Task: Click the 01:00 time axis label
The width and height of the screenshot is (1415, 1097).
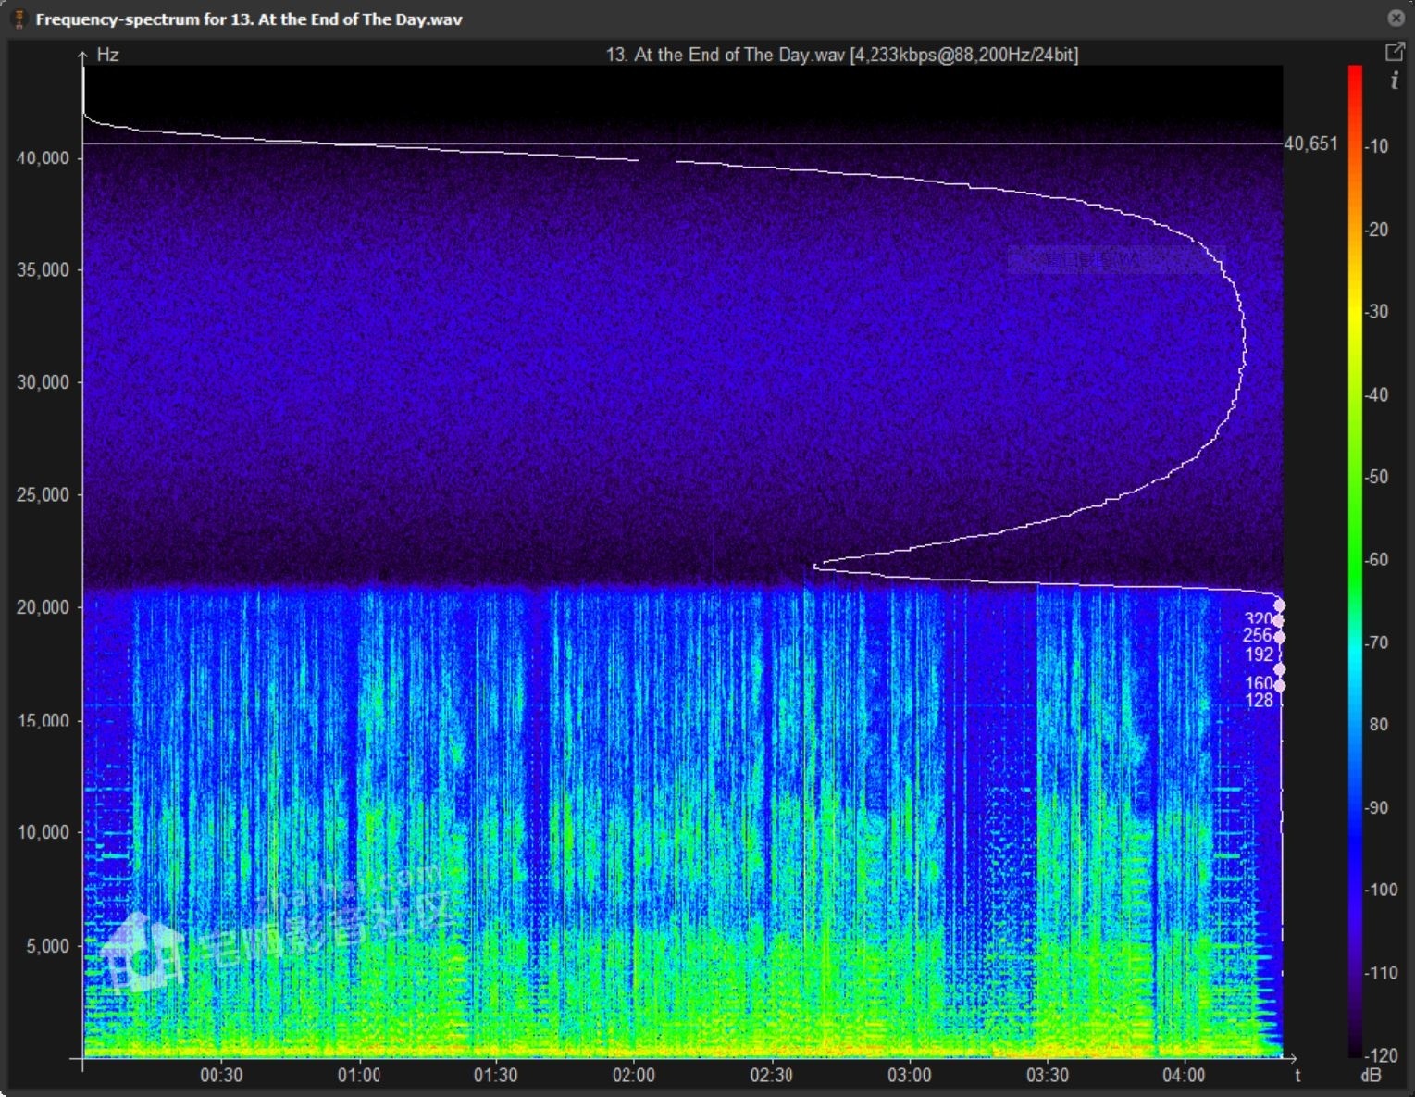Action: tap(358, 1076)
